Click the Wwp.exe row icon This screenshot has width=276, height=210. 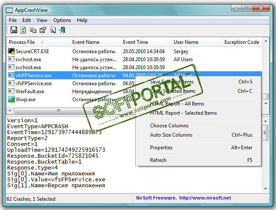coord(11,100)
